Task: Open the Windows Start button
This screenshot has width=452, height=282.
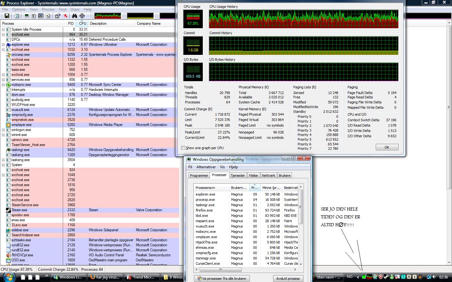Action: [8, 277]
